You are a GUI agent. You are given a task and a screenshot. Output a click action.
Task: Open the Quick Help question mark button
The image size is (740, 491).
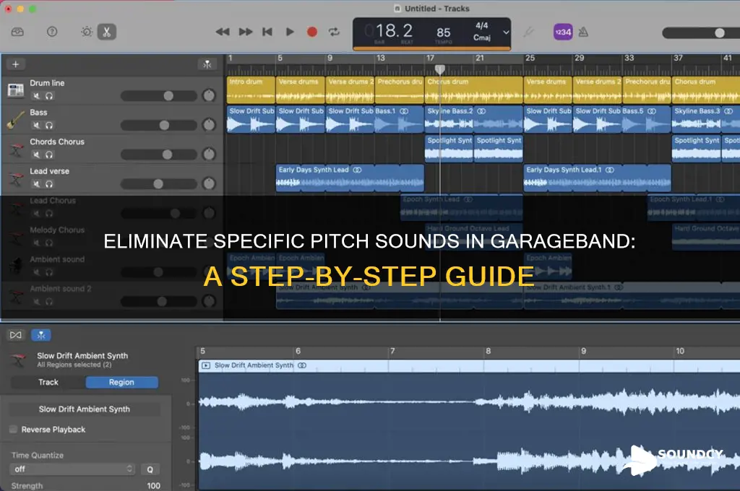coord(52,32)
